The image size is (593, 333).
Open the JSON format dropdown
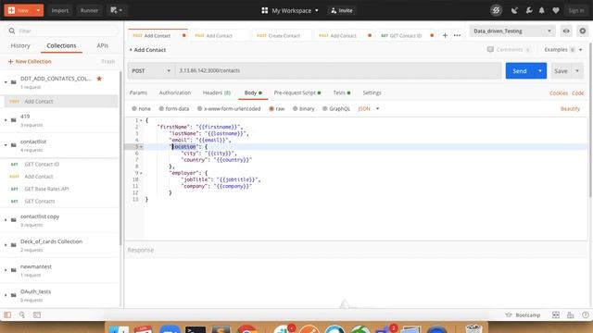click(369, 109)
